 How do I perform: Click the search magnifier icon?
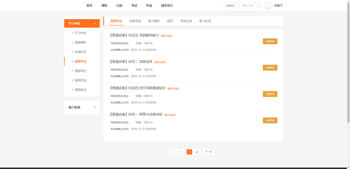pyautogui.click(x=259, y=6)
